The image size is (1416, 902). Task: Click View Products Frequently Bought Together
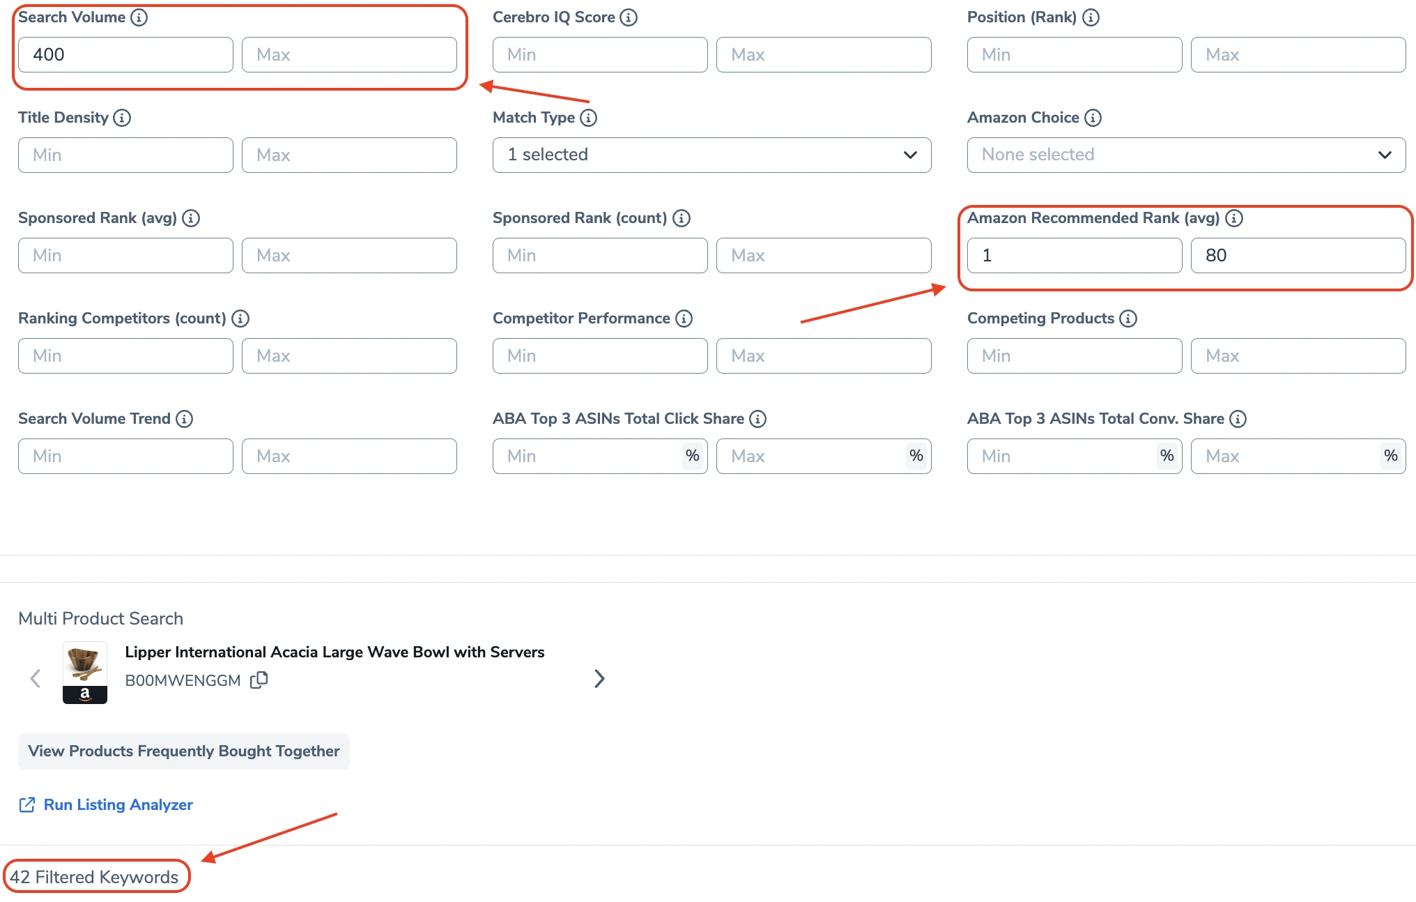tap(184, 751)
